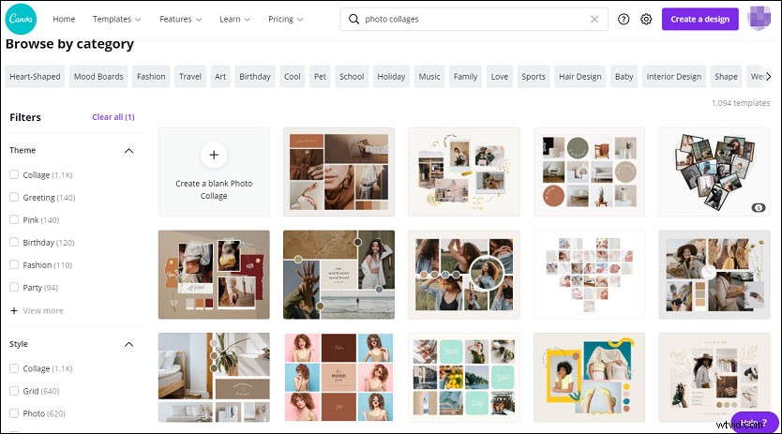Open the Create a blank Photo Collage card

pyautogui.click(x=214, y=172)
